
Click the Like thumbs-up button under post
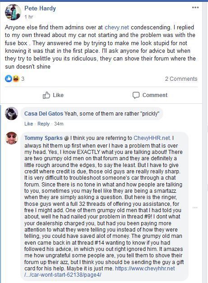[53, 95]
